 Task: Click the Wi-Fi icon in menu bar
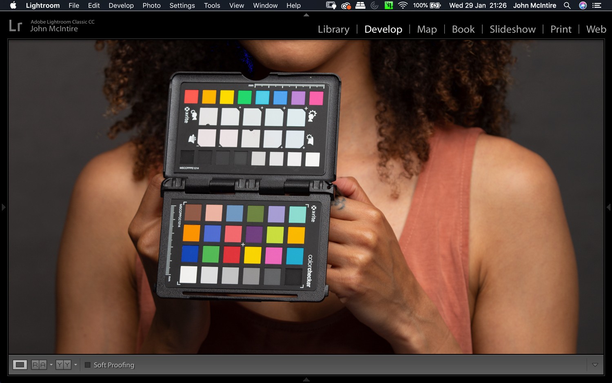pyautogui.click(x=403, y=5)
